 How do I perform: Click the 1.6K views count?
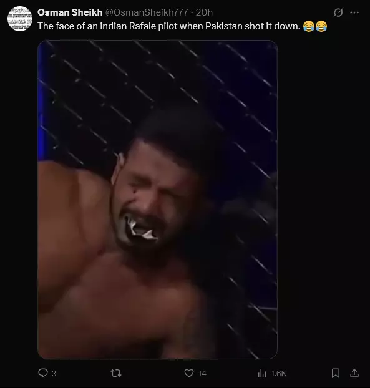tap(278, 374)
